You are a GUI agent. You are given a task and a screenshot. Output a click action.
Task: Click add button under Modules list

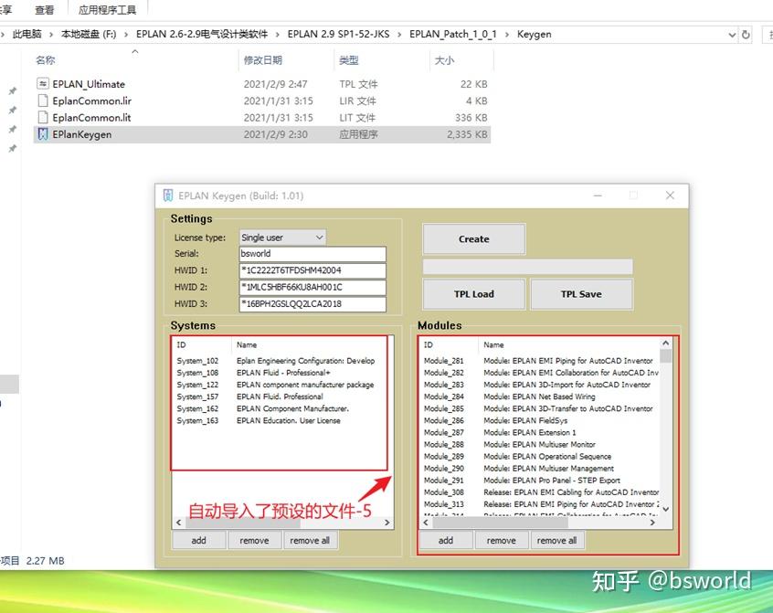pos(446,541)
